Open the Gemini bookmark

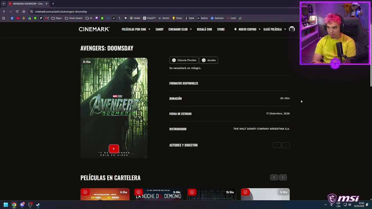164,18
